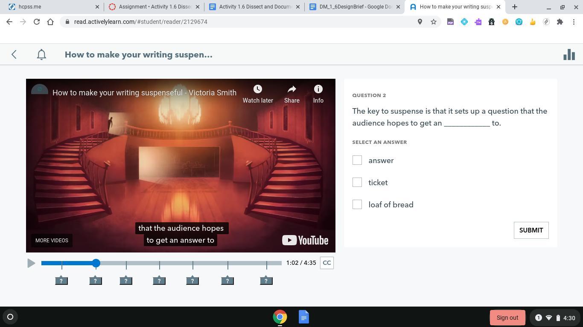This screenshot has height=327, width=583.
Task: Open the PDF extension icon
Action: (x=450, y=22)
